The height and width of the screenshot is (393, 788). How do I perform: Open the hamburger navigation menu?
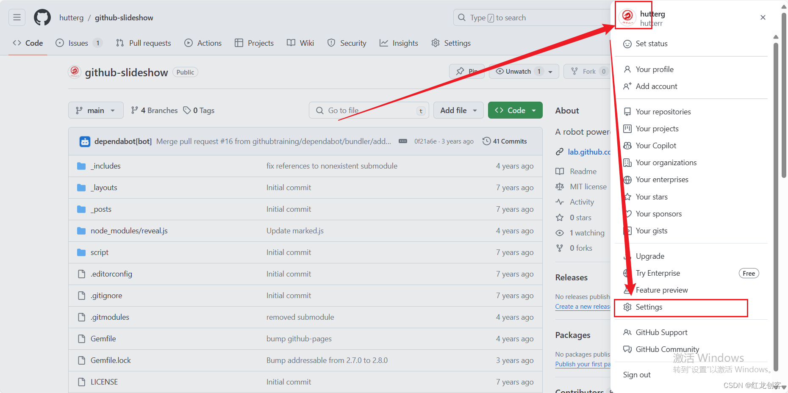pyautogui.click(x=17, y=17)
